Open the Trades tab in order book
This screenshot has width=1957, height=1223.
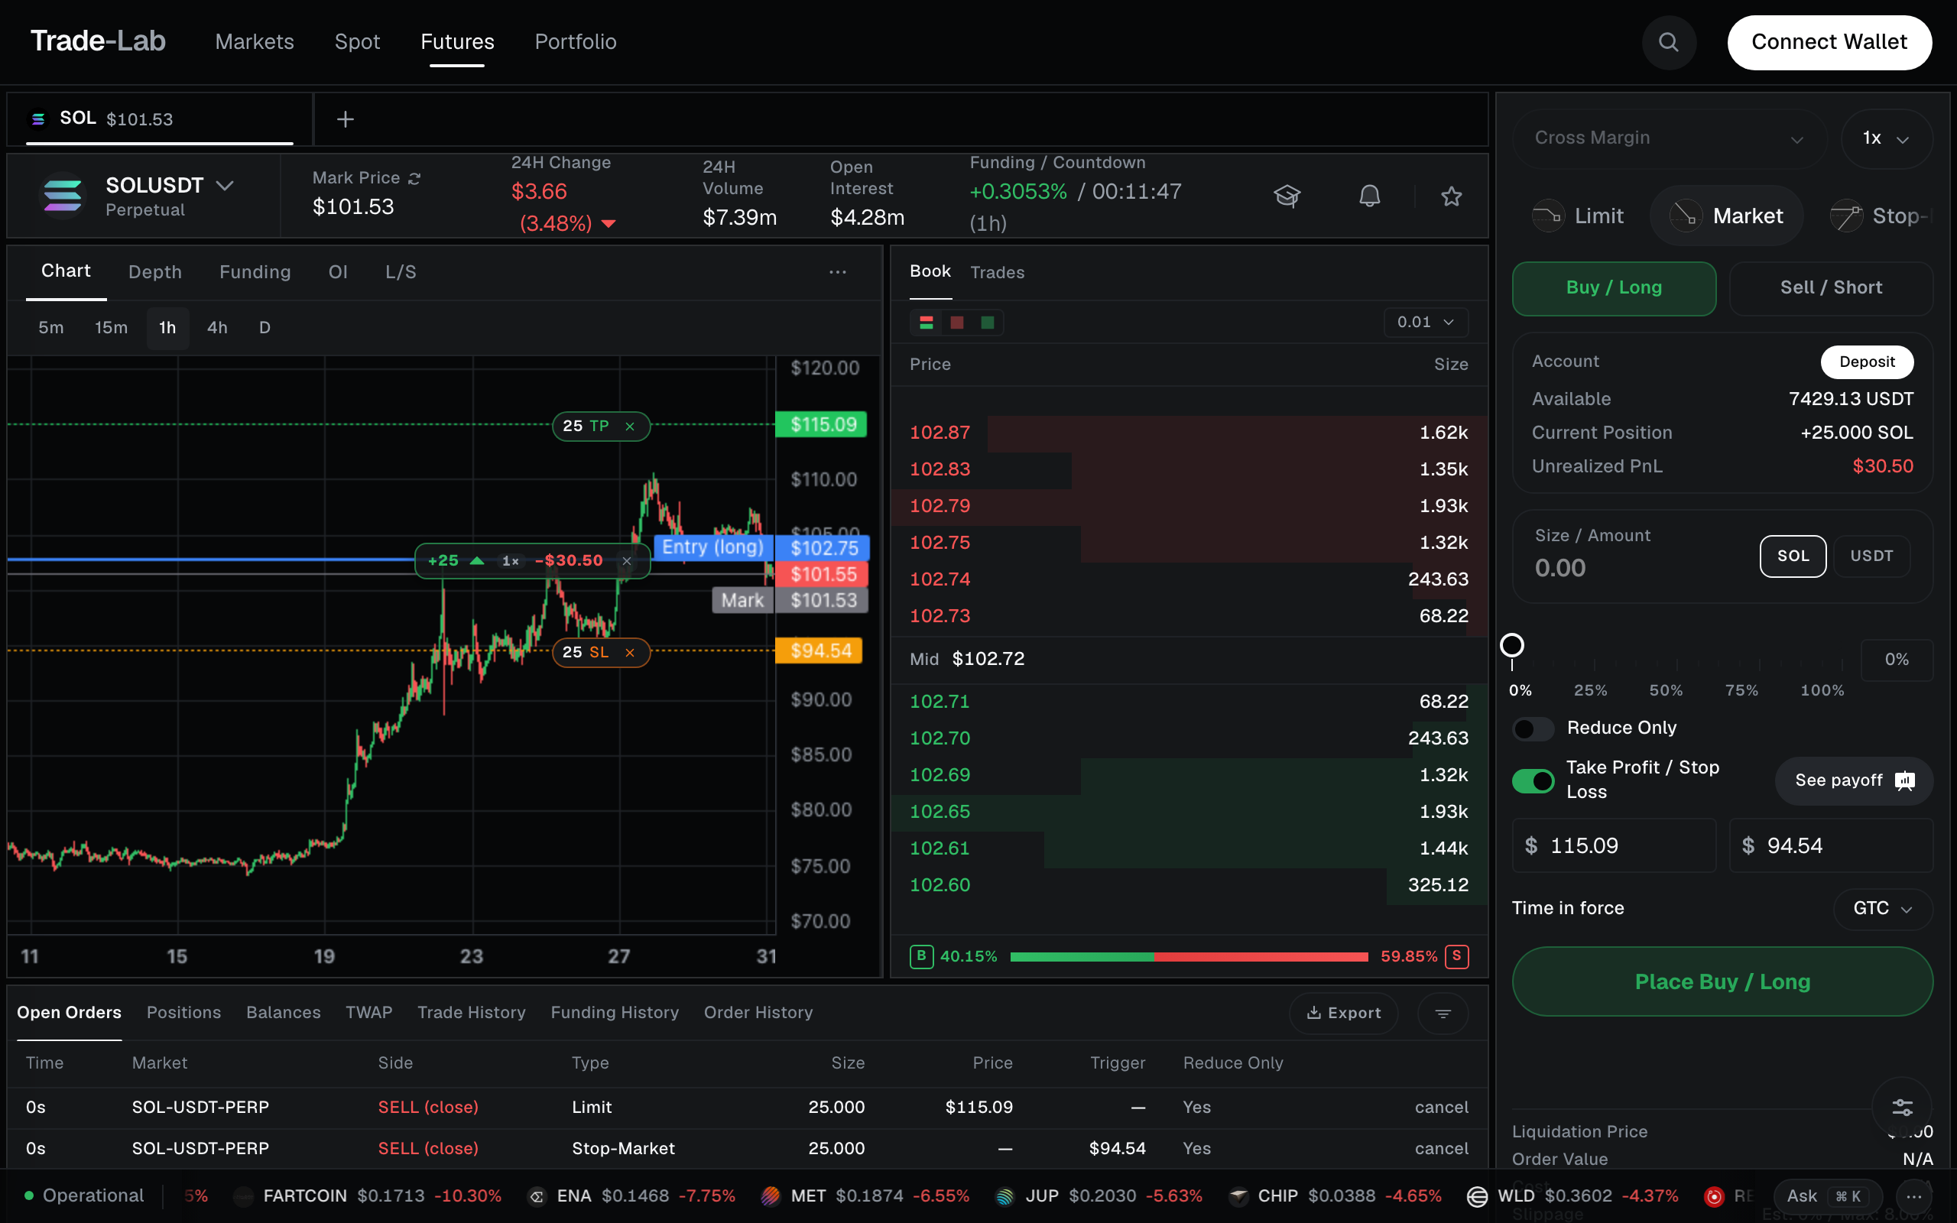point(997,273)
